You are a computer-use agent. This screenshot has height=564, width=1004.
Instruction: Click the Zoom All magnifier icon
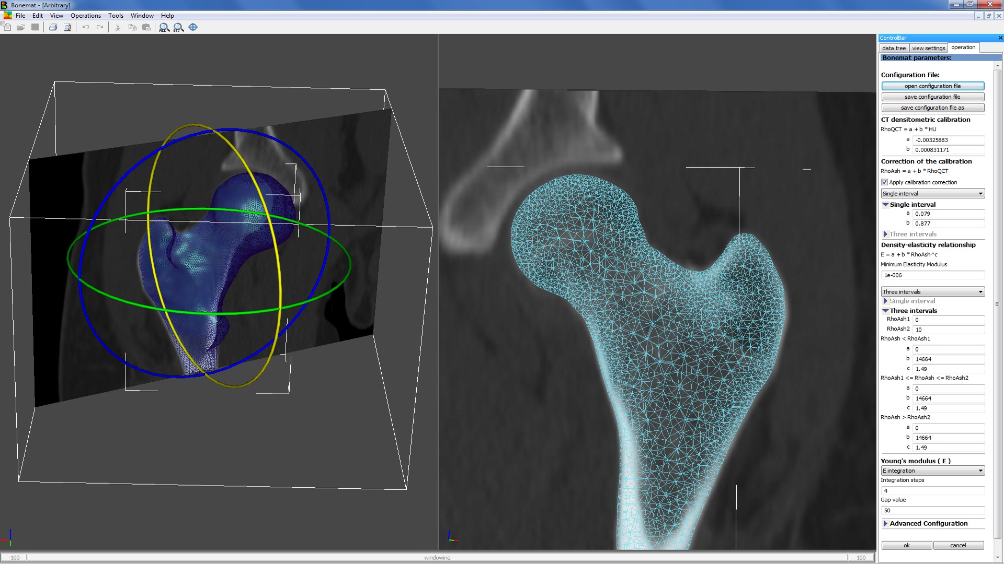(x=164, y=27)
